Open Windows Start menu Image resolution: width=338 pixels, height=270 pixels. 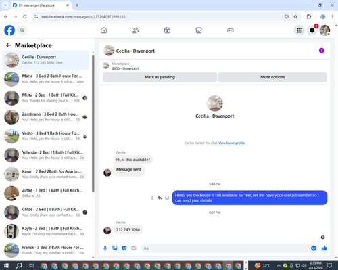click(6, 265)
